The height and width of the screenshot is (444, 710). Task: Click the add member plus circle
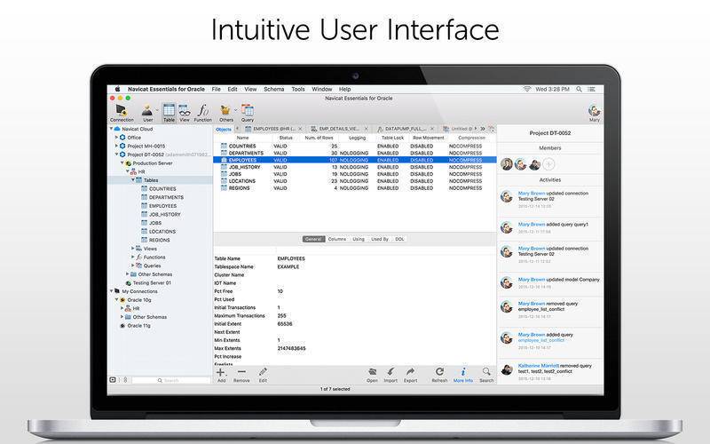tap(548, 164)
